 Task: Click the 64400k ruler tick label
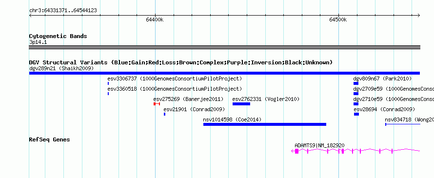(155, 20)
